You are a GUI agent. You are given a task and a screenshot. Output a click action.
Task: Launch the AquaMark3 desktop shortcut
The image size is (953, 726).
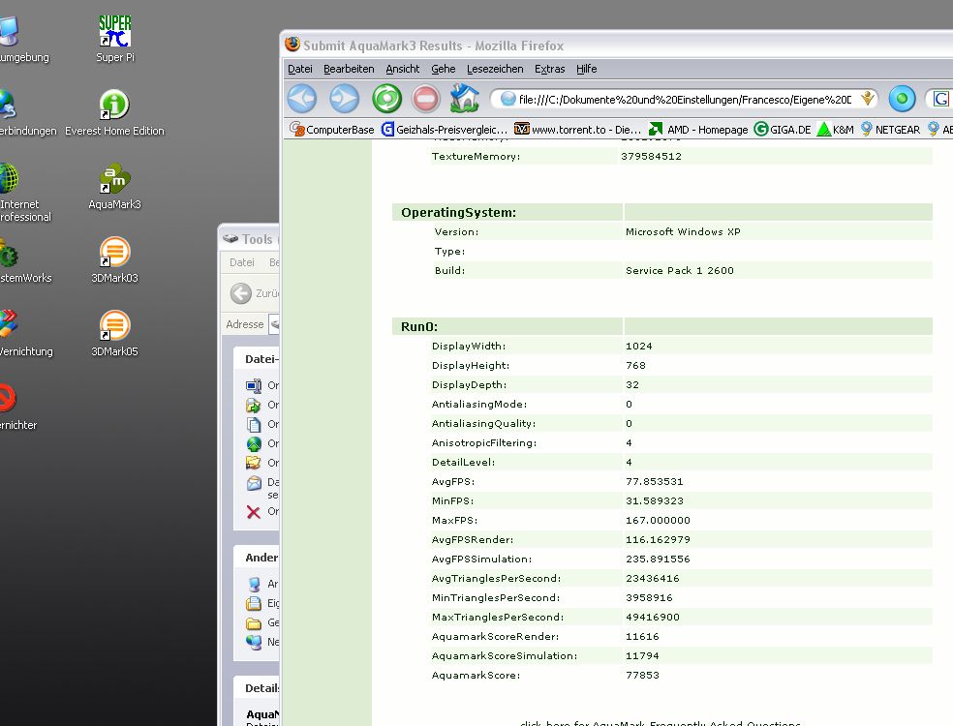point(114,186)
